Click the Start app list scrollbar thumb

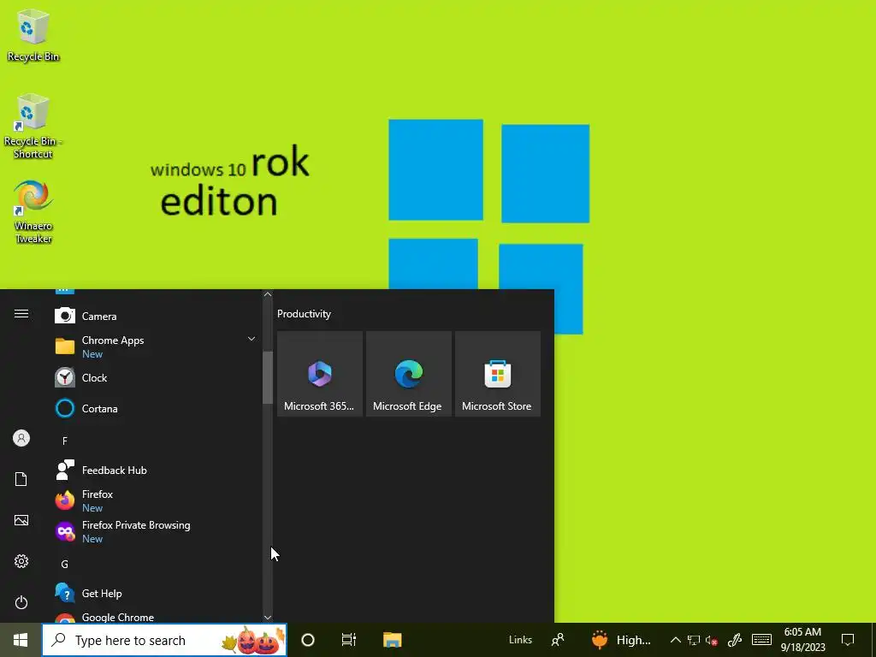coord(268,377)
